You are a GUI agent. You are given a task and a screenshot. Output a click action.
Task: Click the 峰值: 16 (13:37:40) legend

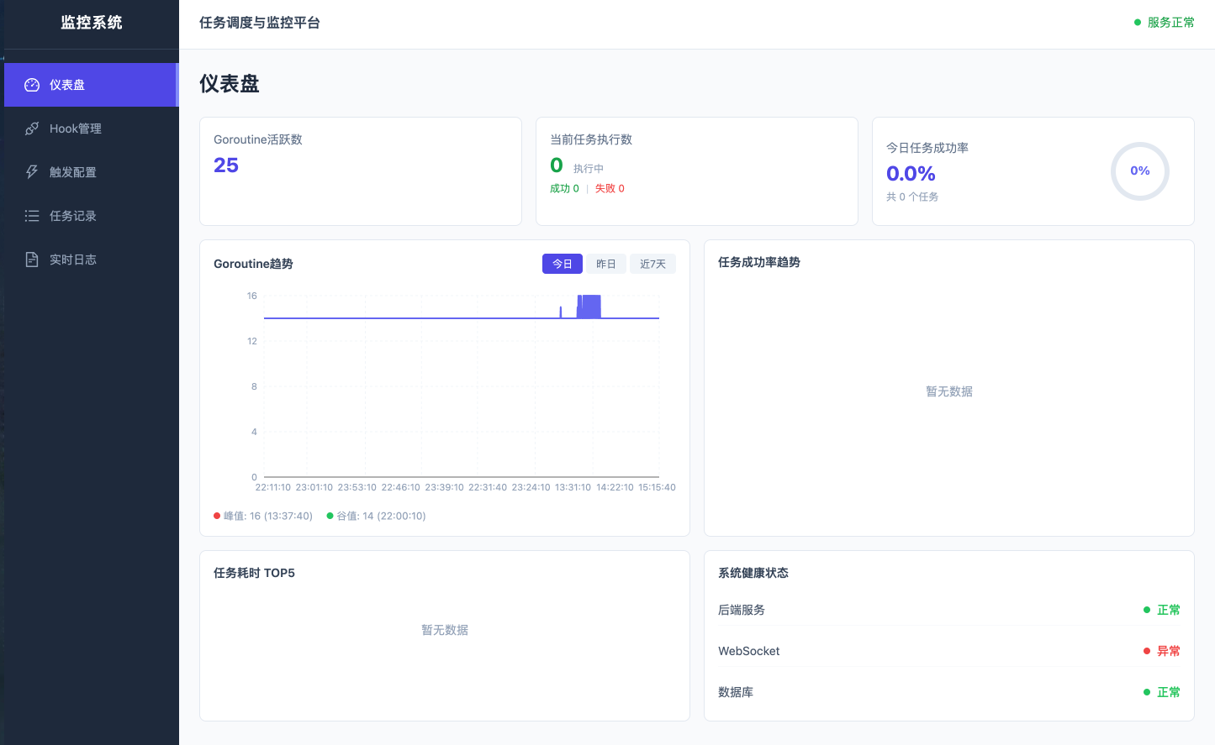coord(263,516)
